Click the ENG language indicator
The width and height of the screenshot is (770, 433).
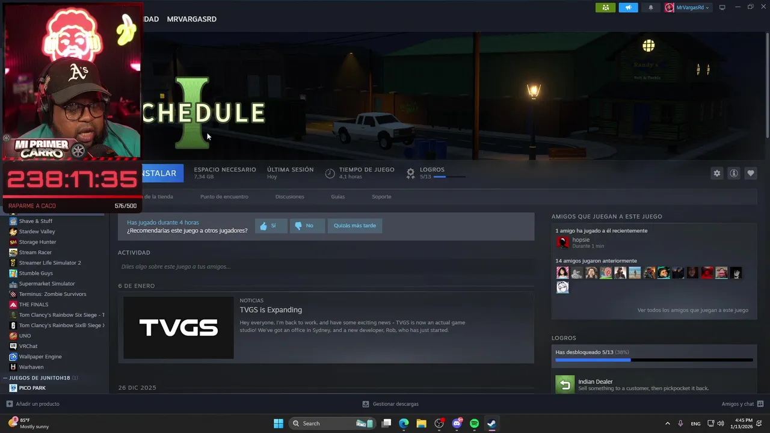click(695, 423)
